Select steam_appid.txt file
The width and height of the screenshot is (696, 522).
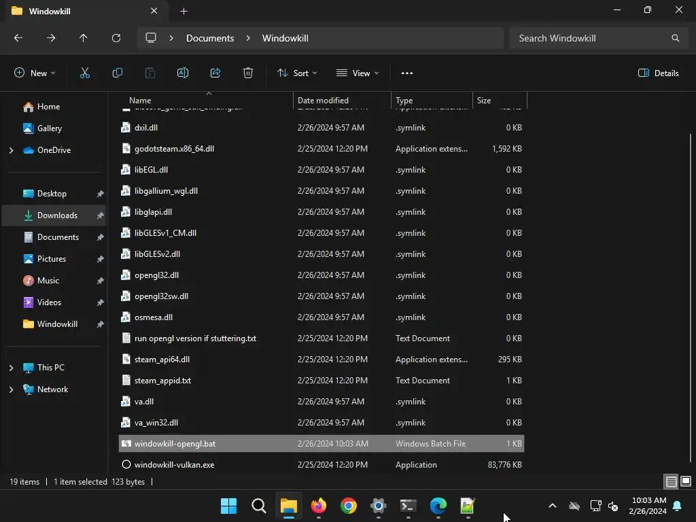321,381
